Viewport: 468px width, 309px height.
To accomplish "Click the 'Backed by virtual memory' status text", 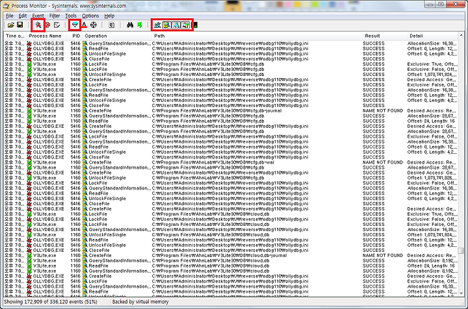I will tap(140, 302).
